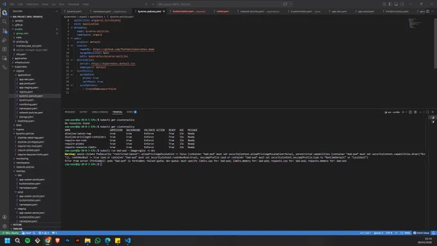The width and height of the screenshot is (437, 246).
Task: Fold the spec block at line 6
Action: coord(71,39)
